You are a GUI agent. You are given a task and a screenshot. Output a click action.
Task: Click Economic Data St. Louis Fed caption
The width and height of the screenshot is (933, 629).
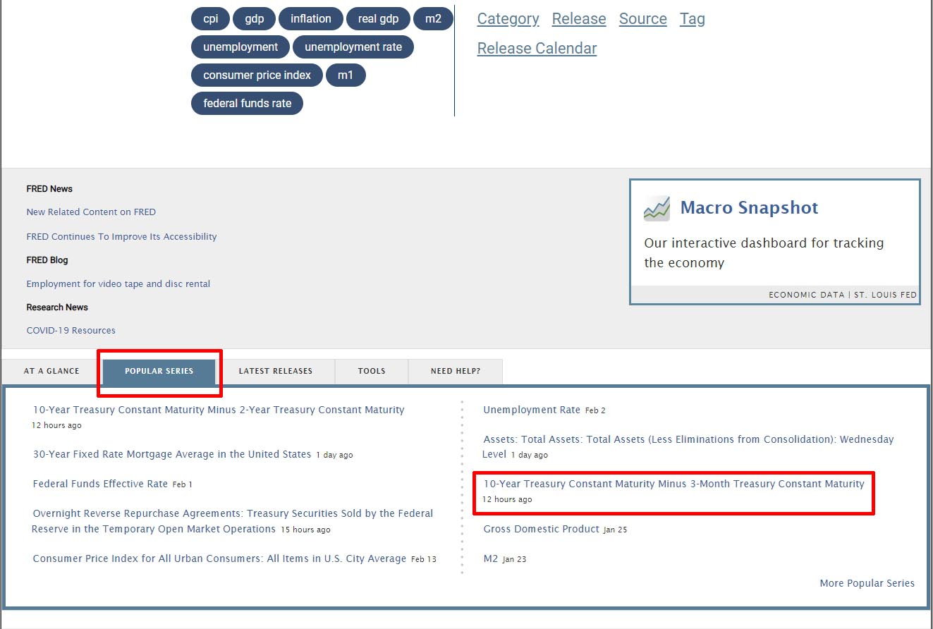point(843,295)
